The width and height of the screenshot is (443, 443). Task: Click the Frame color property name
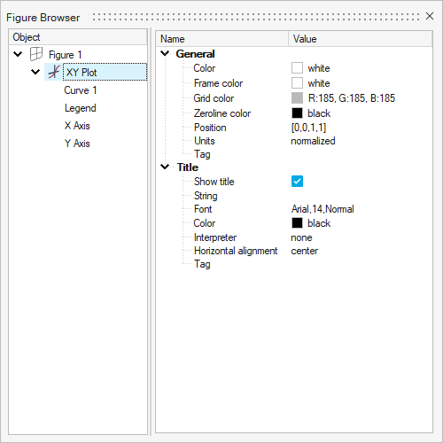point(218,83)
